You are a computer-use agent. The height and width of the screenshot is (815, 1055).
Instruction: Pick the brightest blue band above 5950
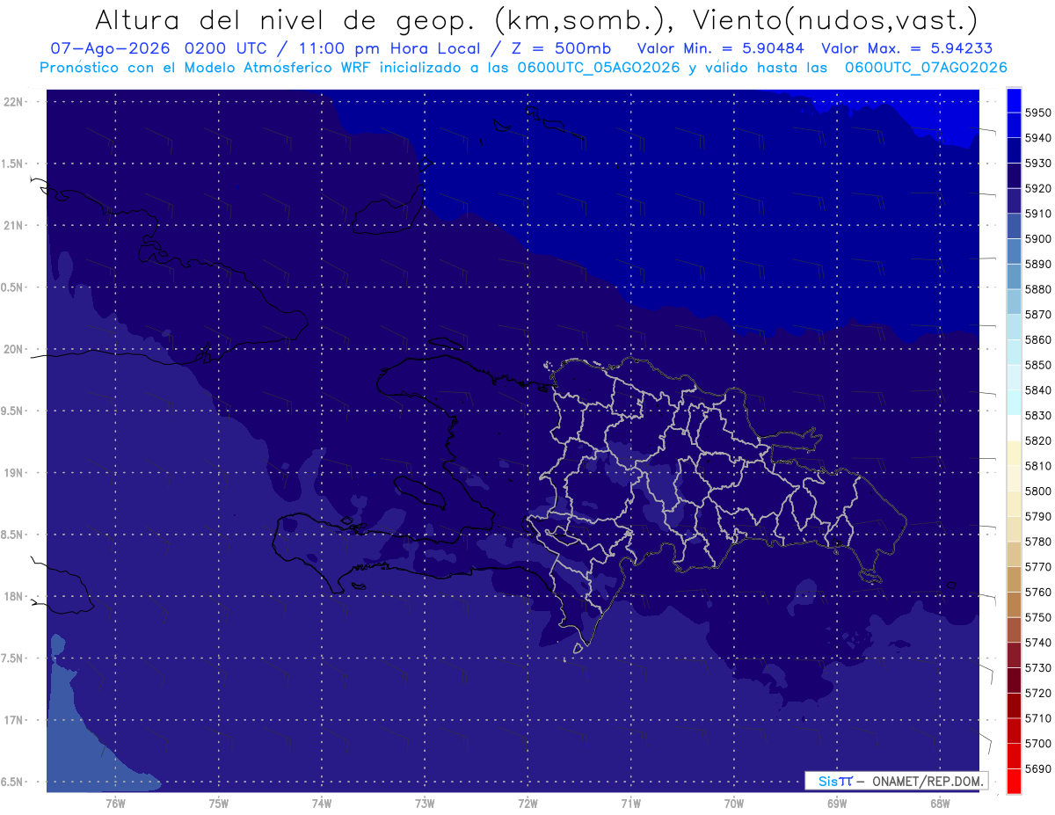click(1014, 100)
